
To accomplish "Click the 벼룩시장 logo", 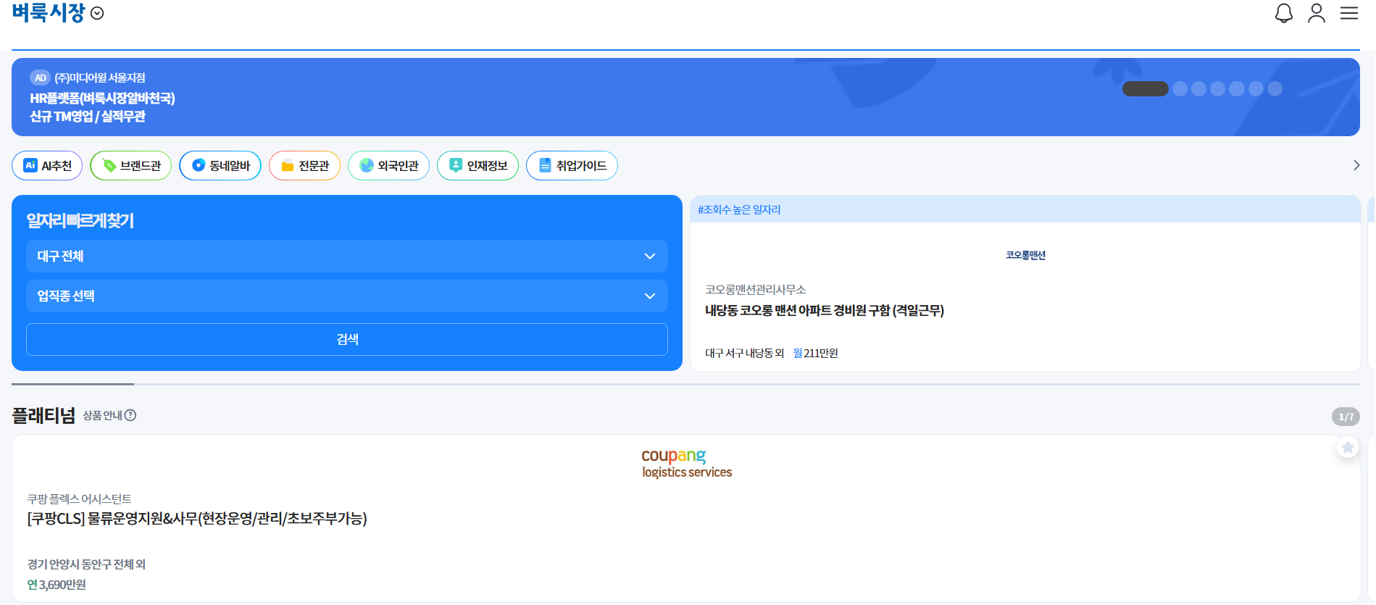I will point(49,13).
